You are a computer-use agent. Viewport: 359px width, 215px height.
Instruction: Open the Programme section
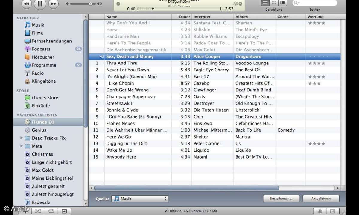pos(44,65)
